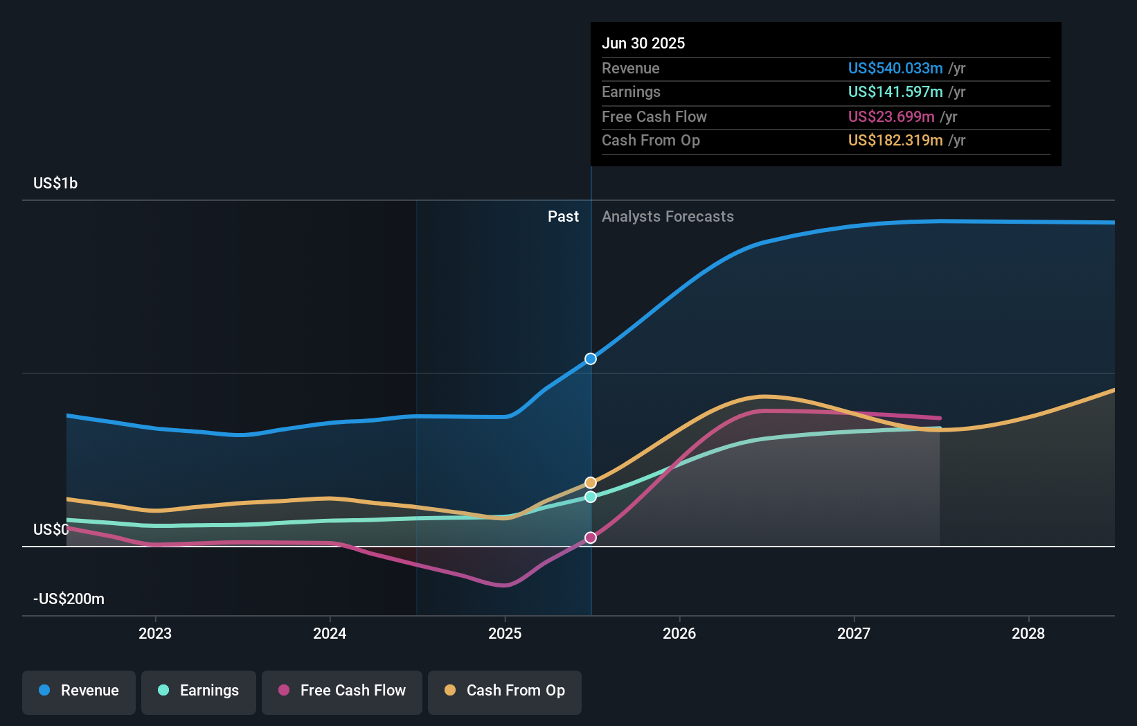Select the pink Free Cash Flow legend dot
The width and height of the screenshot is (1137, 726).
pyautogui.click(x=283, y=691)
